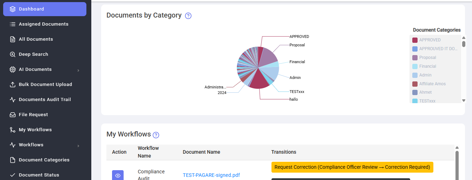Click the Workflows activity icon
Screen dimensions: 472x180
(13, 145)
